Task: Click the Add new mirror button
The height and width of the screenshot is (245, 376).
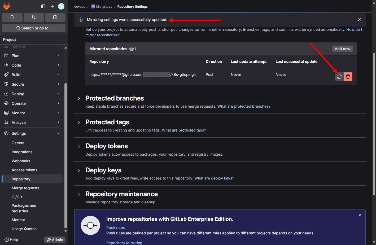Action: pos(342,49)
